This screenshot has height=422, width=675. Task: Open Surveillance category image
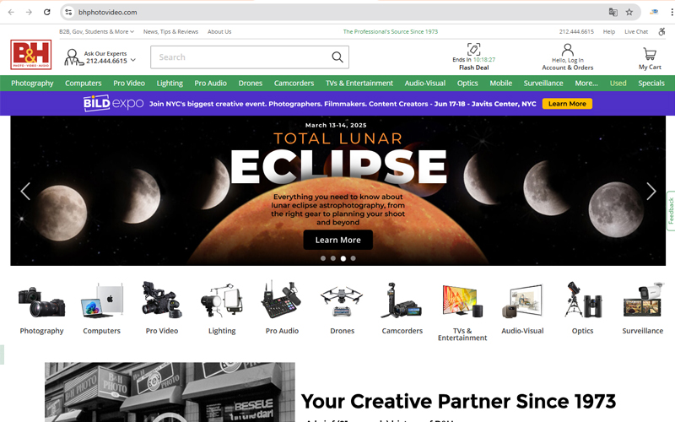pyautogui.click(x=642, y=300)
